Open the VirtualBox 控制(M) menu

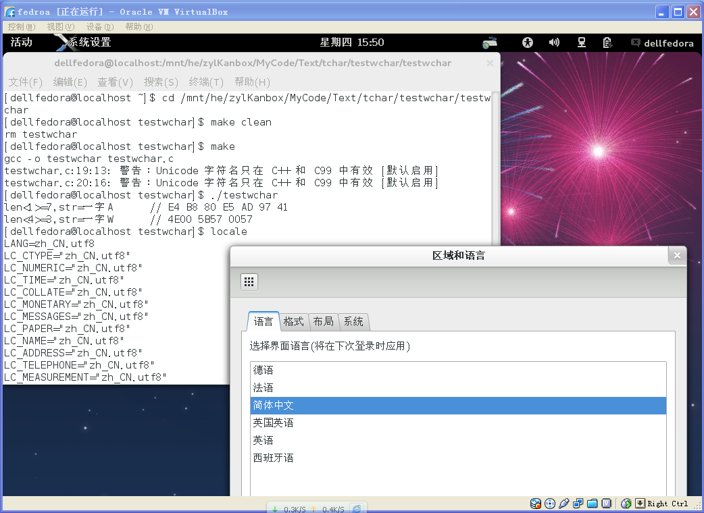point(21,27)
